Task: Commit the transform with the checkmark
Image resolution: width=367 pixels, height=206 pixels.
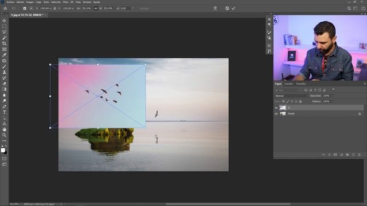Action: pyautogui.click(x=233, y=8)
